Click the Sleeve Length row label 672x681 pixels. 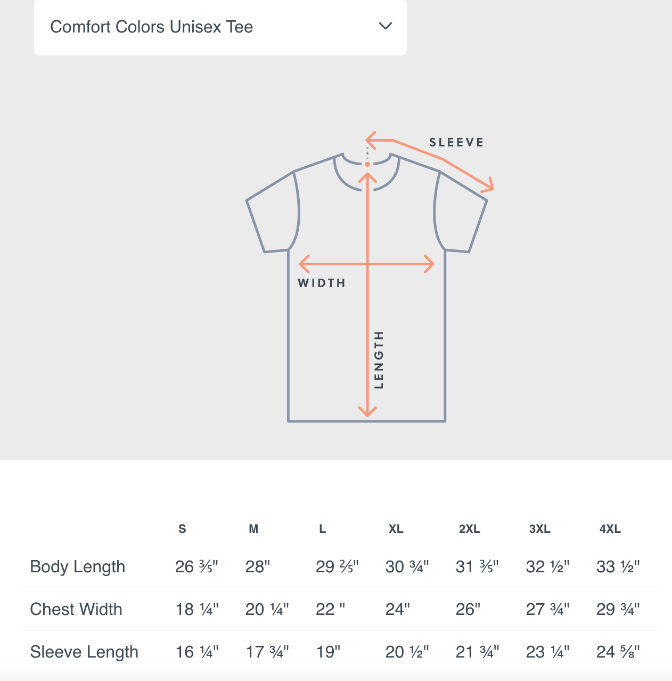coord(84,652)
